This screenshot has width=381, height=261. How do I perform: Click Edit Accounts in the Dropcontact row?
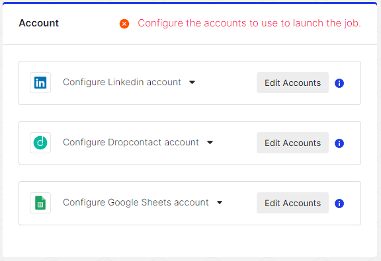[292, 143]
